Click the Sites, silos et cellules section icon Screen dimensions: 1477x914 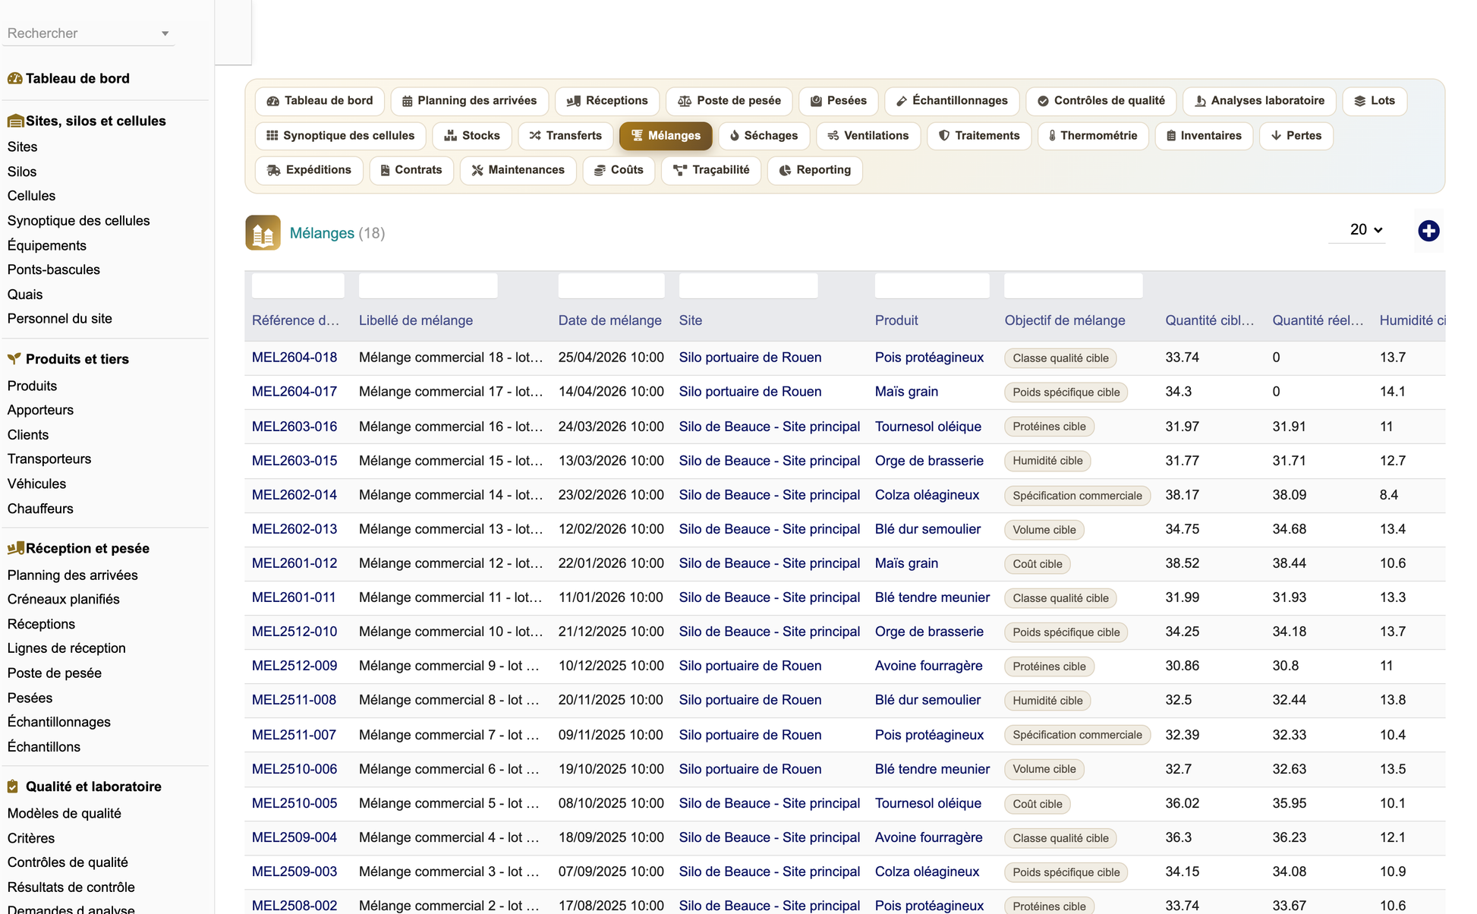pos(15,121)
